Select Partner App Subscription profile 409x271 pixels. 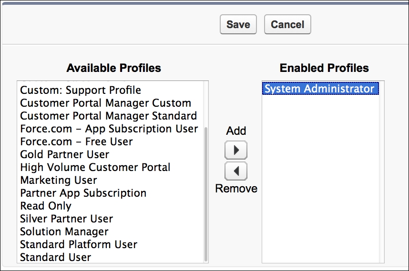click(x=83, y=193)
